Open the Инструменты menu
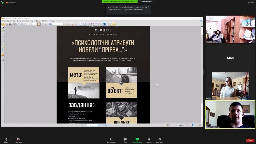This screenshot has width=256, height=144. pos(21,21)
